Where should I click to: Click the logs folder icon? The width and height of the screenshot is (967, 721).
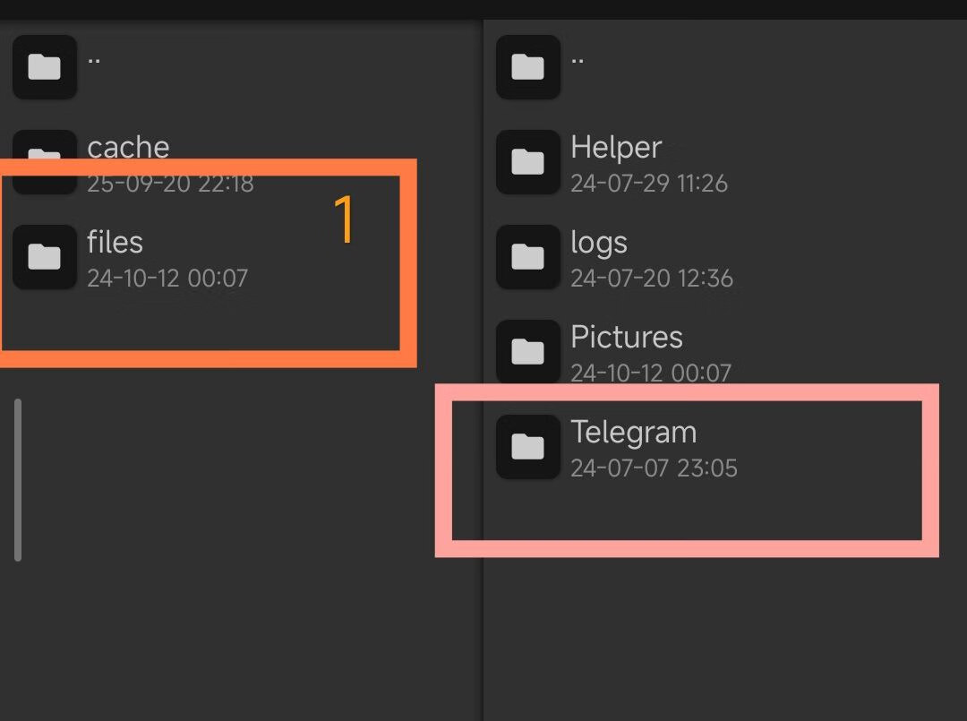[x=528, y=256]
